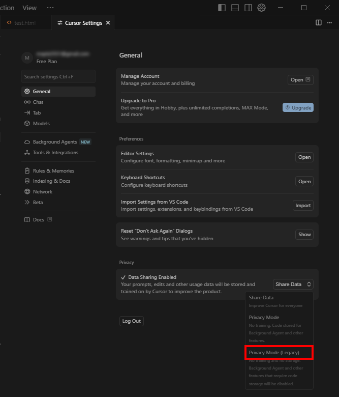Screen dimensions: 339x397
Task: Open settings via title bar gear icon
Action: coord(261,8)
